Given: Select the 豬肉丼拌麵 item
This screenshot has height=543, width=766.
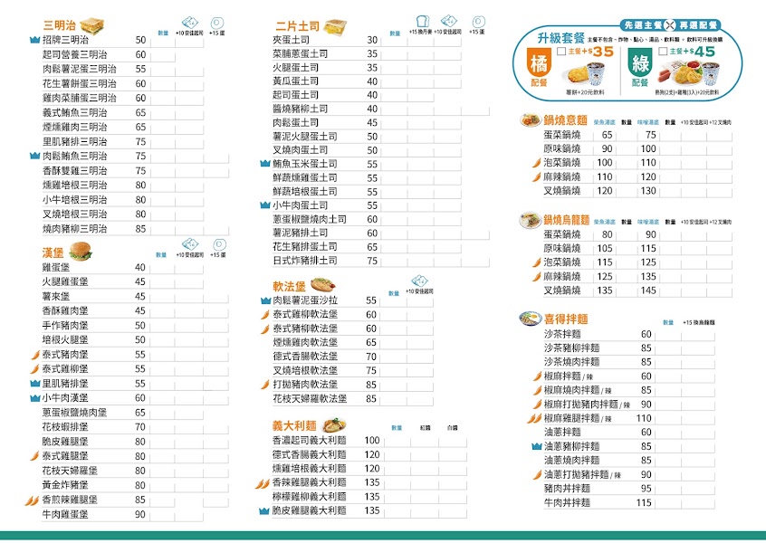Looking at the screenshot, I should 628,489.
